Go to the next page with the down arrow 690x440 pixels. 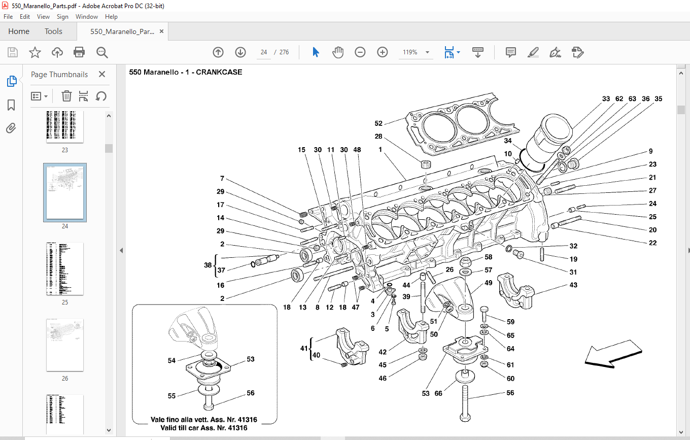[240, 52]
